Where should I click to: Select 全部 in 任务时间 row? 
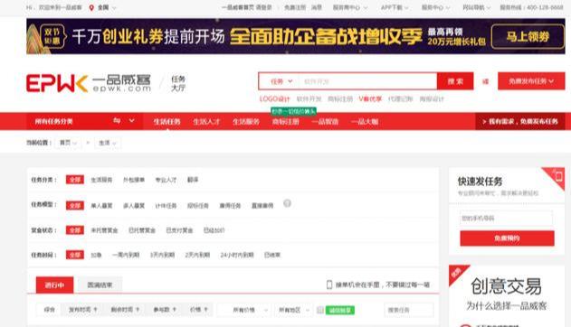[x=74, y=255]
